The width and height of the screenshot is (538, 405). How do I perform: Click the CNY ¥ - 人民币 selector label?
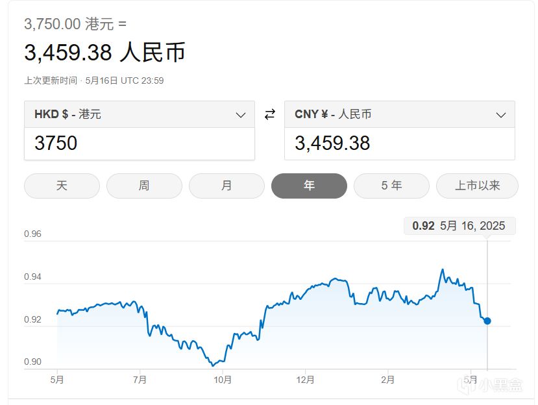[x=333, y=114]
